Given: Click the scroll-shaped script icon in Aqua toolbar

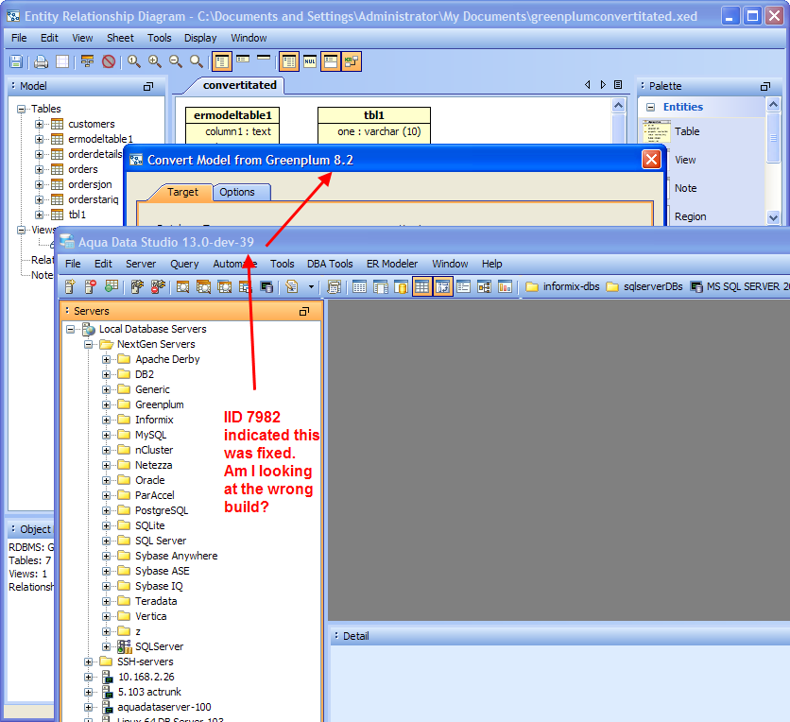Looking at the screenshot, I should [334, 286].
